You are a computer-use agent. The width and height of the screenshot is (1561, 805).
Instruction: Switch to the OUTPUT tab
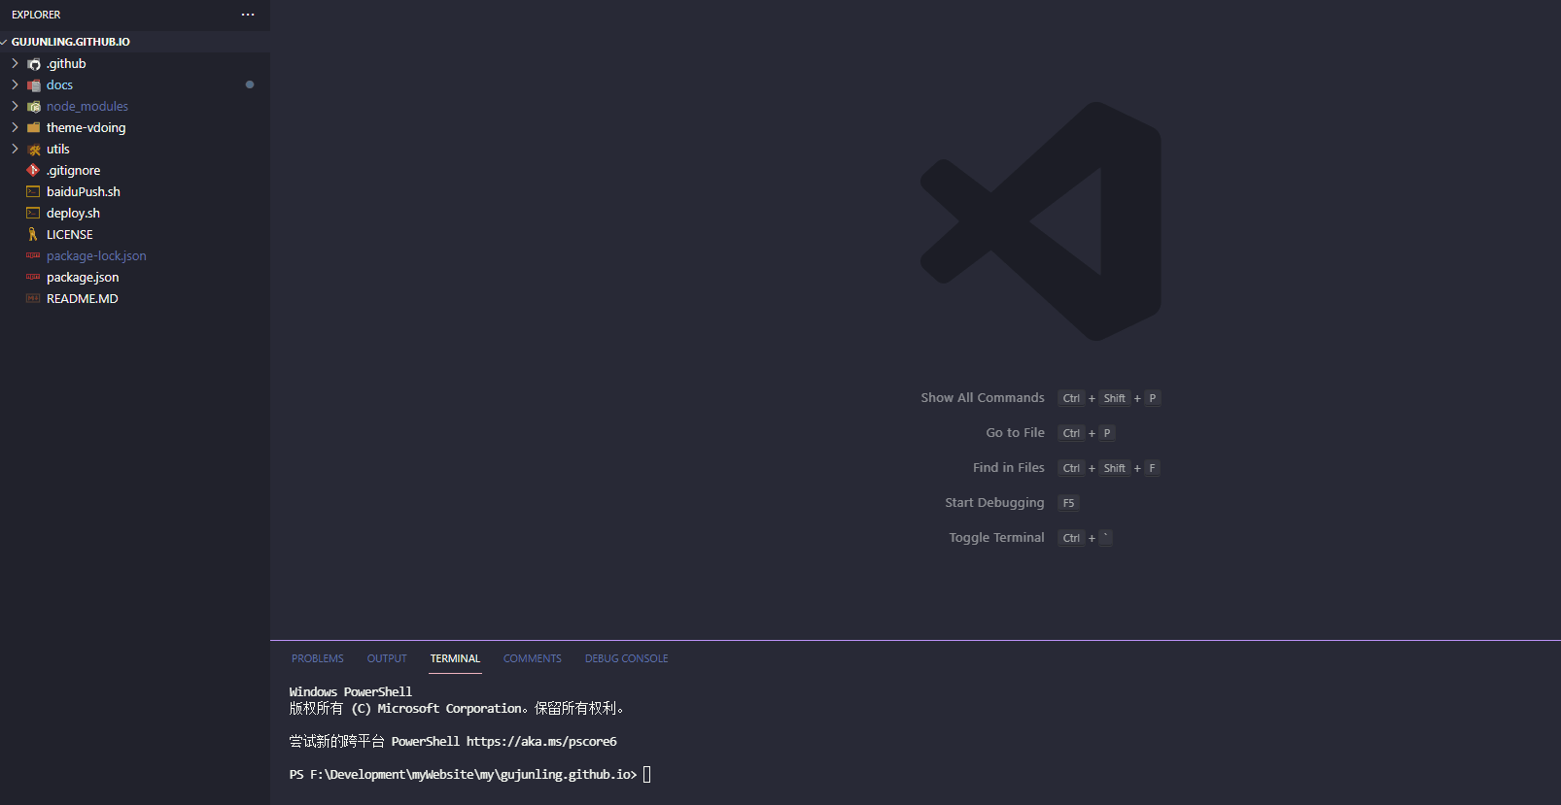(x=387, y=658)
